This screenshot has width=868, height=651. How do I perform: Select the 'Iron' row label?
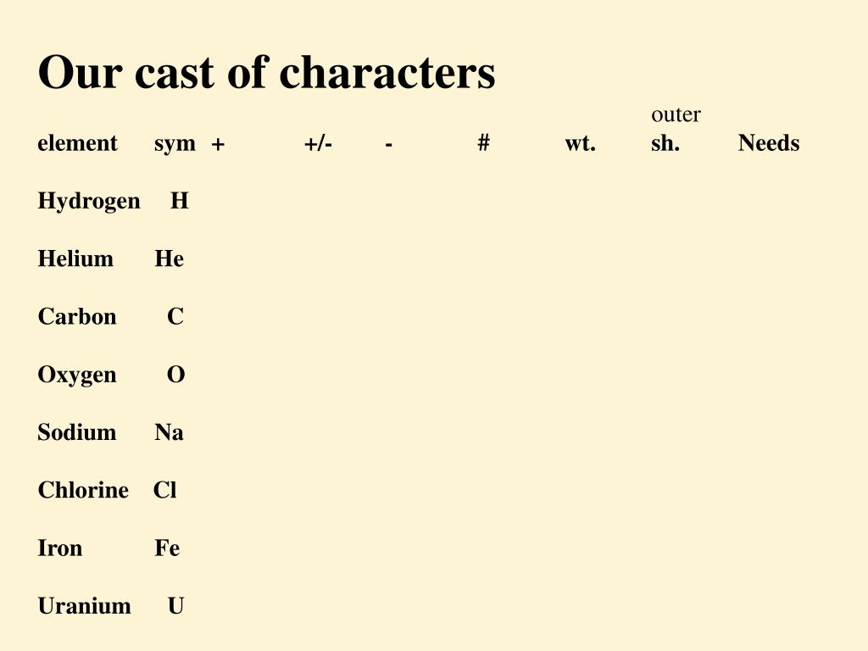point(60,548)
